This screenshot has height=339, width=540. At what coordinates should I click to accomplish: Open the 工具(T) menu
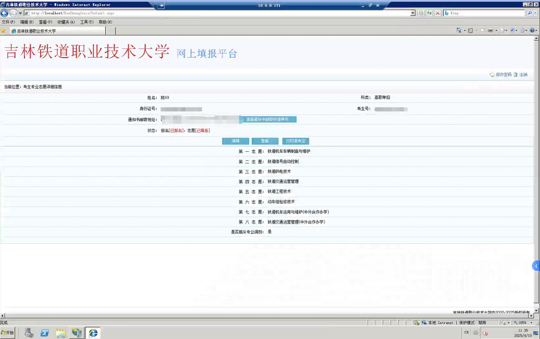point(87,22)
